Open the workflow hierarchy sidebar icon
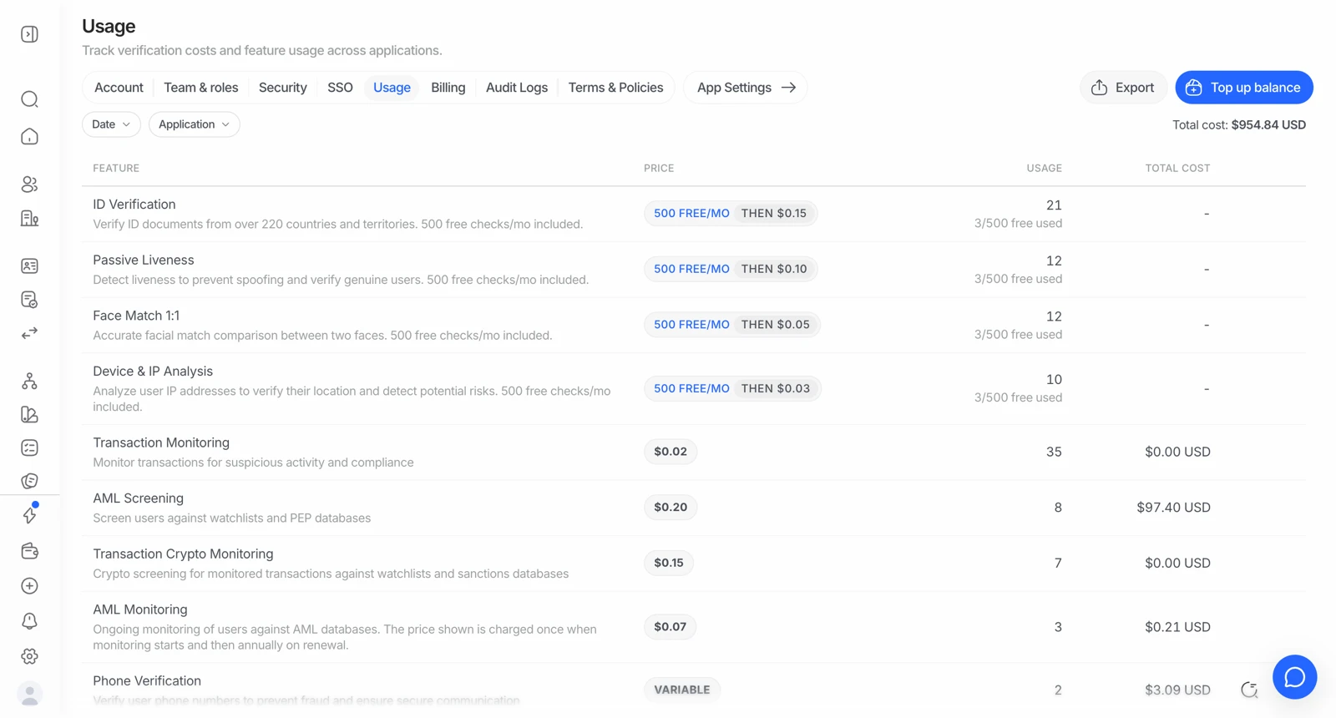The width and height of the screenshot is (1336, 718). 29,382
